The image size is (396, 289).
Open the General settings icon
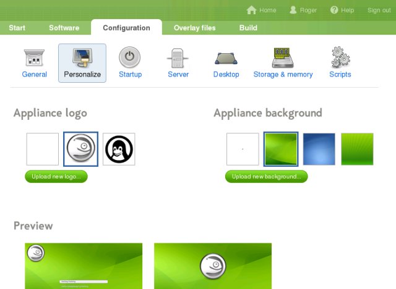pos(34,57)
